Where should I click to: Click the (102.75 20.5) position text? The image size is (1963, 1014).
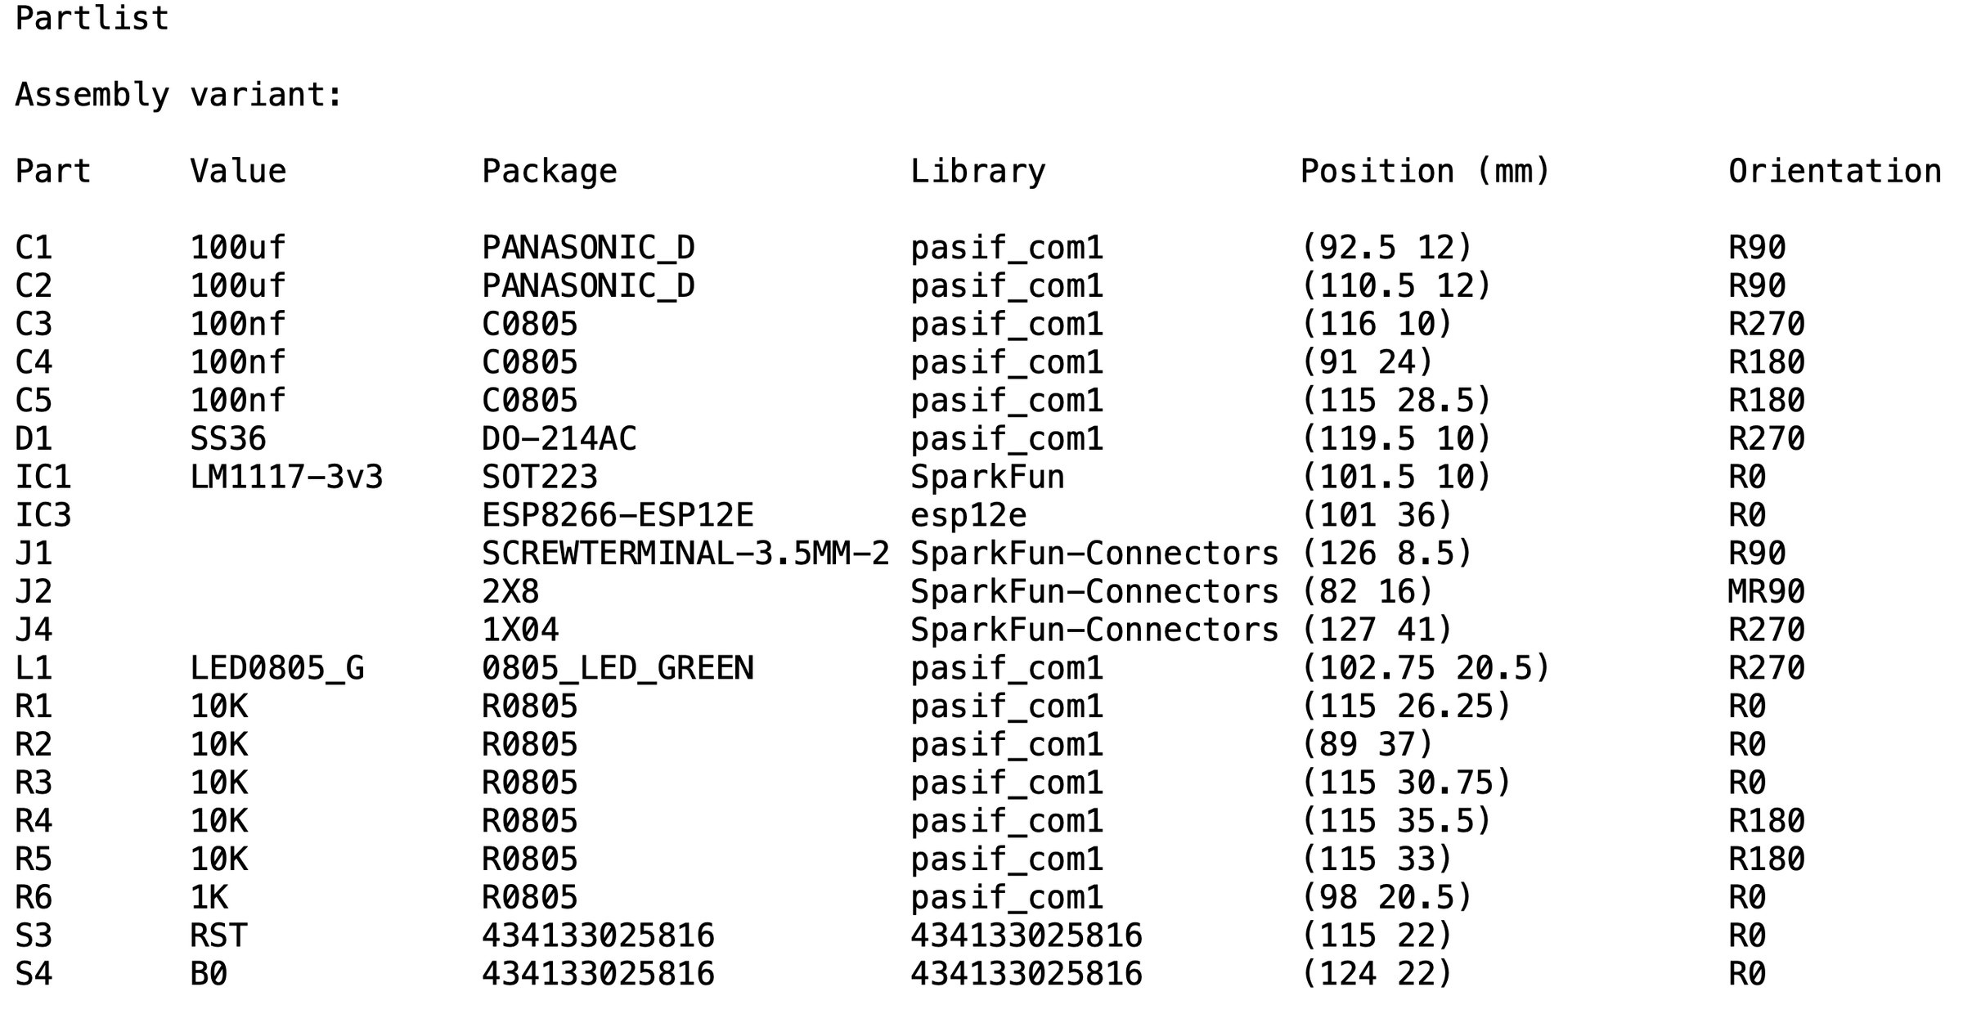(1425, 669)
